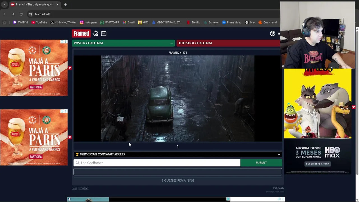Viewport: 359px width, 202px height.
Task: Open the tab search dropdown arrow
Action: point(4,4)
